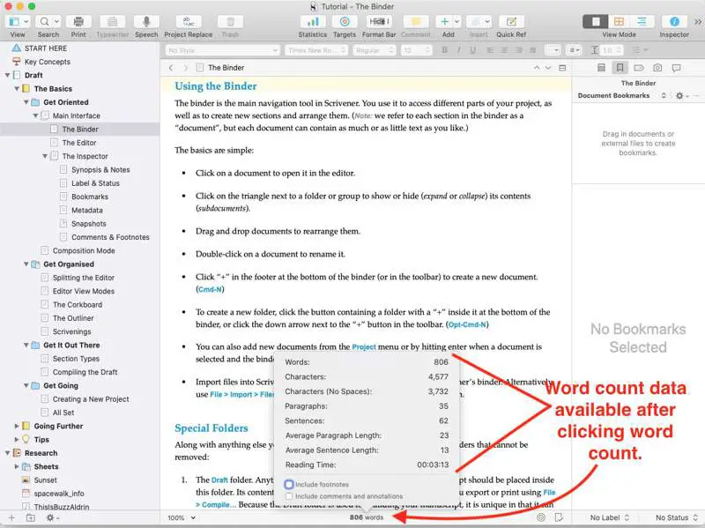Switch View Mode to single document
The height and width of the screenshot is (528, 705).
click(x=596, y=21)
